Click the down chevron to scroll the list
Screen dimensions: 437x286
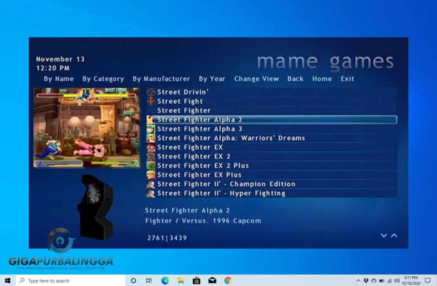click(384, 236)
